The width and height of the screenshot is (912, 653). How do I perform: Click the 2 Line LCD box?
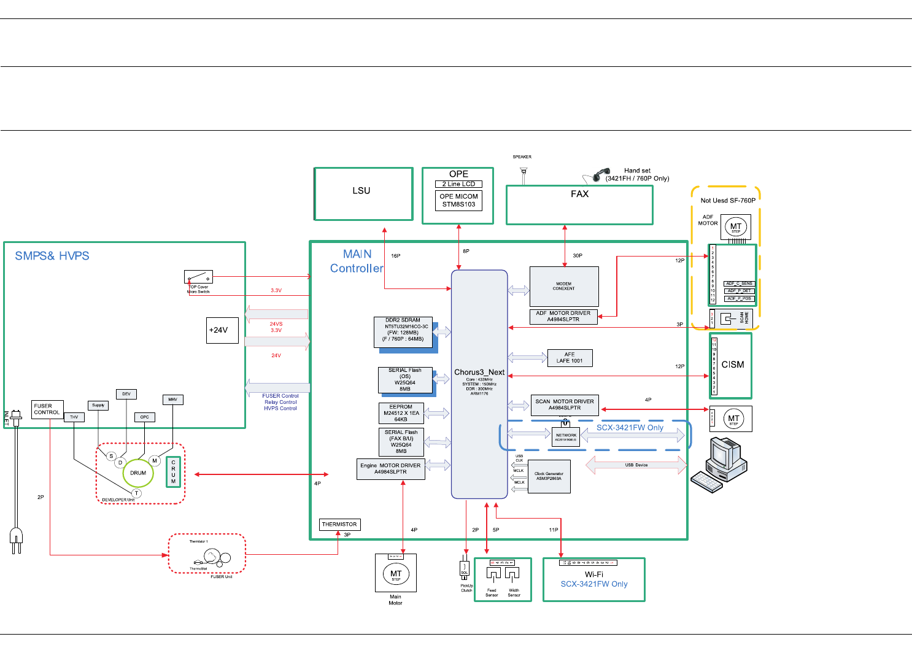pyautogui.click(x=458, y=184)
